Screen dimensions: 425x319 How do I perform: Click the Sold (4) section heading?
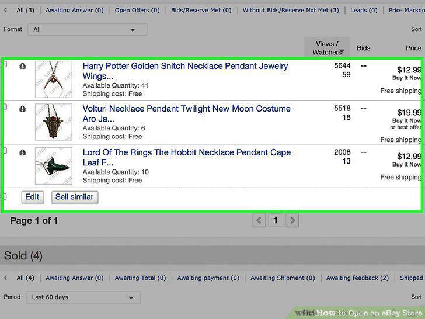pyautogui.click(x=23, y=256)
